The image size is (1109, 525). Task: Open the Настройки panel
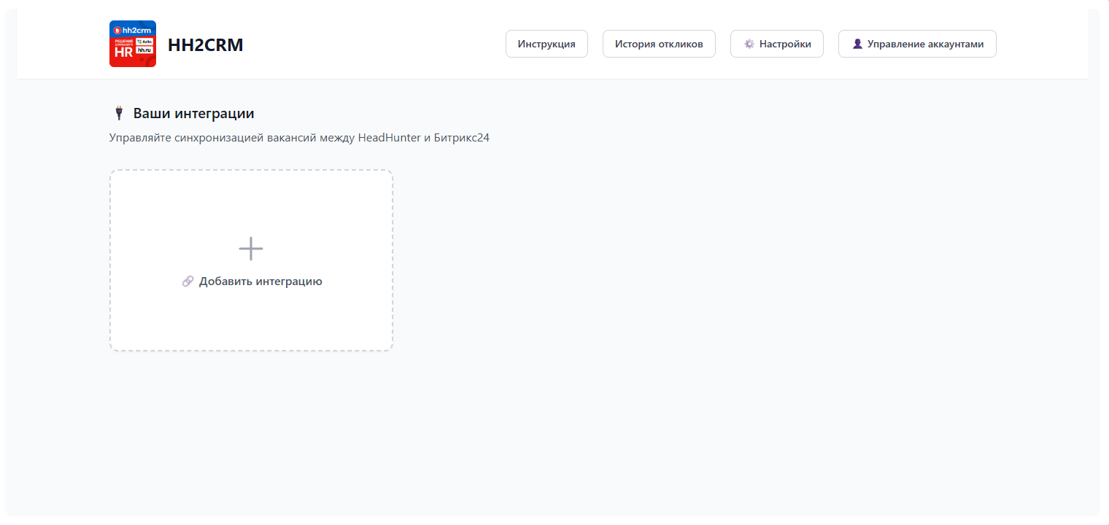point(776,43)
